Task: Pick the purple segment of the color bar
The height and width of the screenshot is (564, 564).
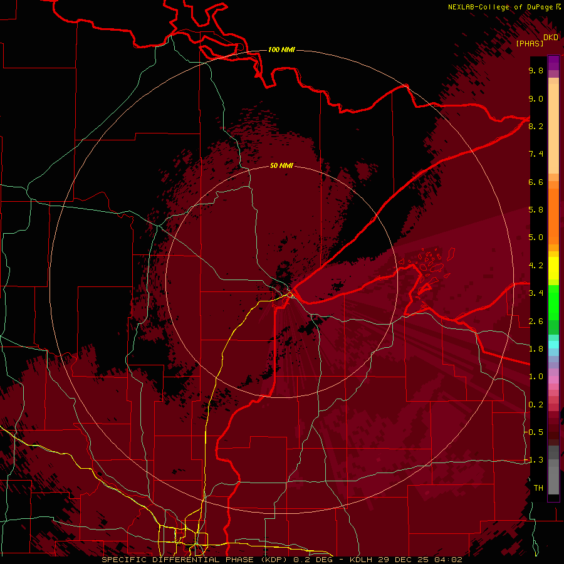Action: [x=553, y=63]
